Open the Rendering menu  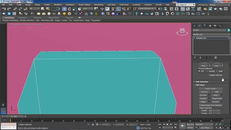[99, 5]
